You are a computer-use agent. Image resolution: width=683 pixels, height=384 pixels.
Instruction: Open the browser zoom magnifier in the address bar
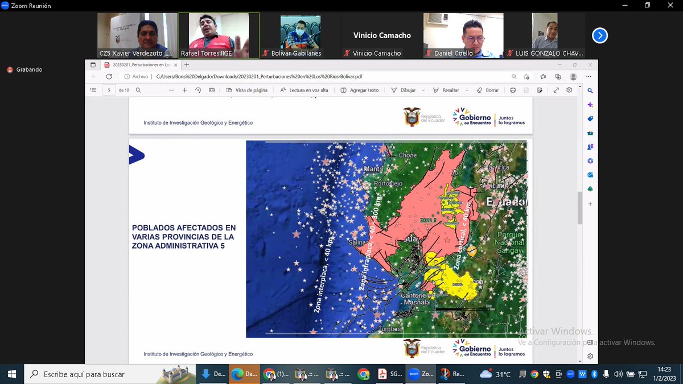pyautogui.click(x=514, y=76)
